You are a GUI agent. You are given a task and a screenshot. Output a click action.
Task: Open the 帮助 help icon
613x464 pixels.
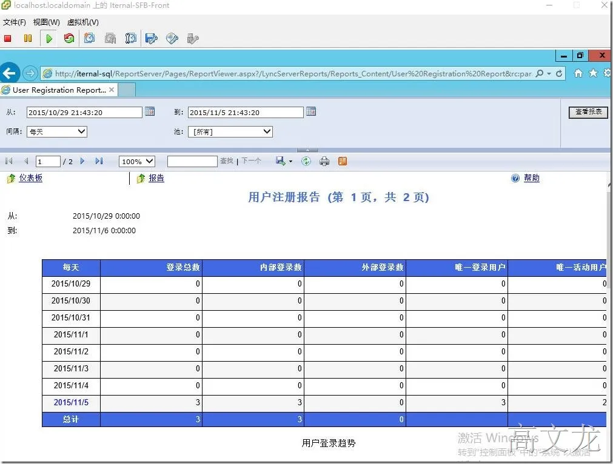pos(515,178)
